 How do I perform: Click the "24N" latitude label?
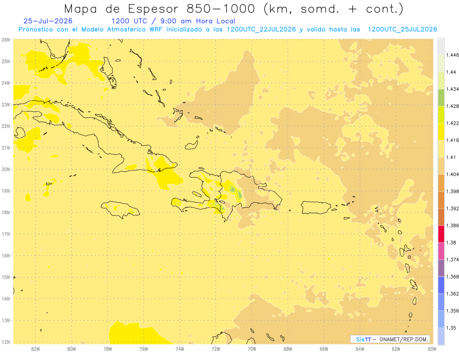[x=6, y=83]
